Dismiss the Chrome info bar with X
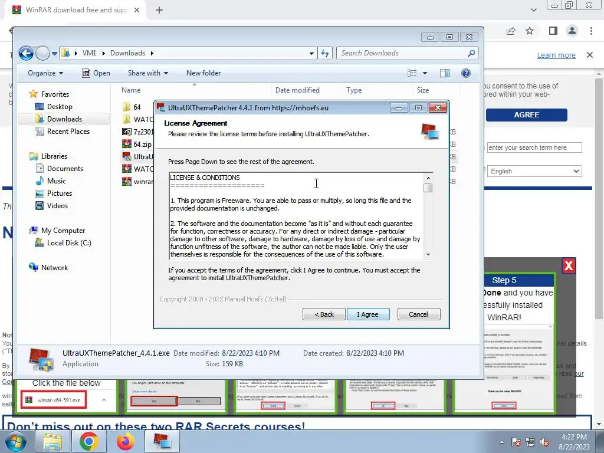The image size is (604, 453). click(590, 55)
